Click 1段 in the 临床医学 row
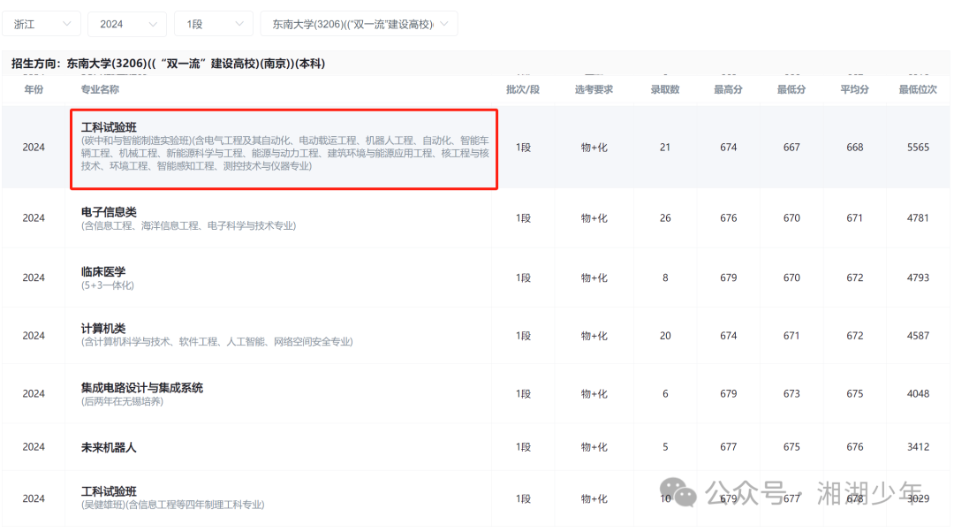This screenshot has width=954, height=532. coord(523,277)
